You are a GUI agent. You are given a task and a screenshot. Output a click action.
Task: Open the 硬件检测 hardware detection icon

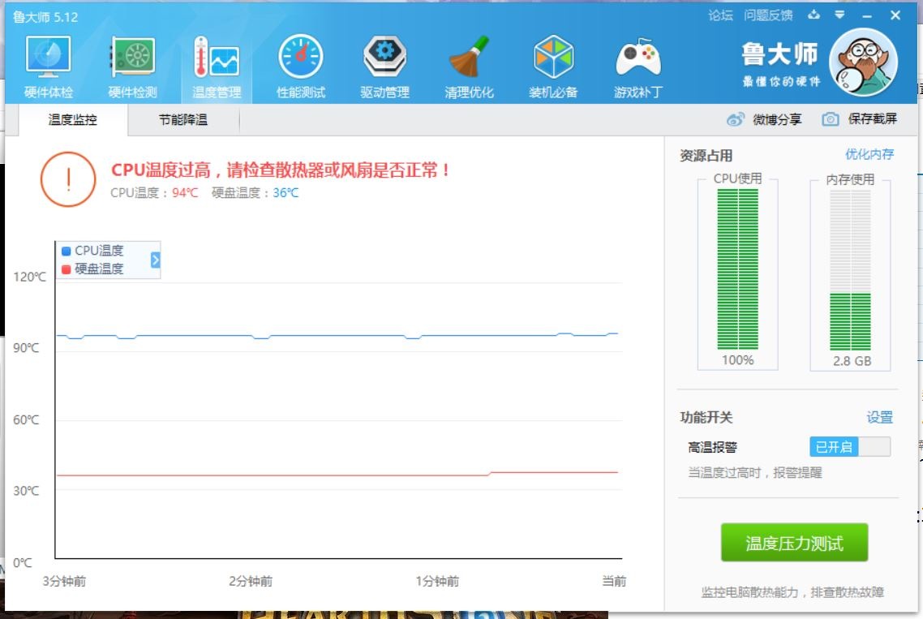coord(132,57)
